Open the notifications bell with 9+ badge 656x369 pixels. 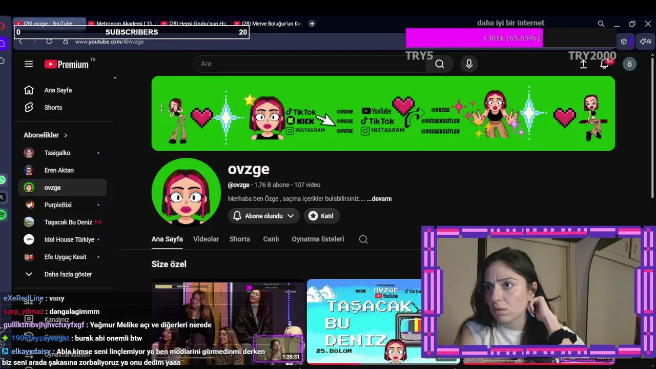click(x=605, y=64)
